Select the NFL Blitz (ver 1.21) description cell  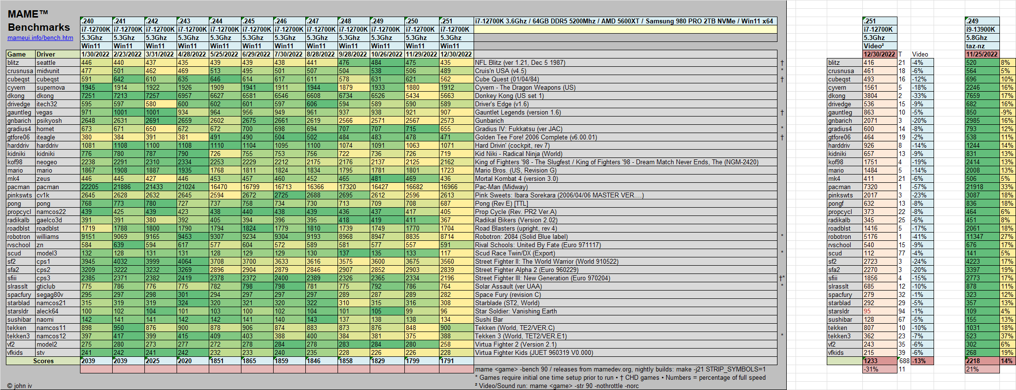(625, 62)
